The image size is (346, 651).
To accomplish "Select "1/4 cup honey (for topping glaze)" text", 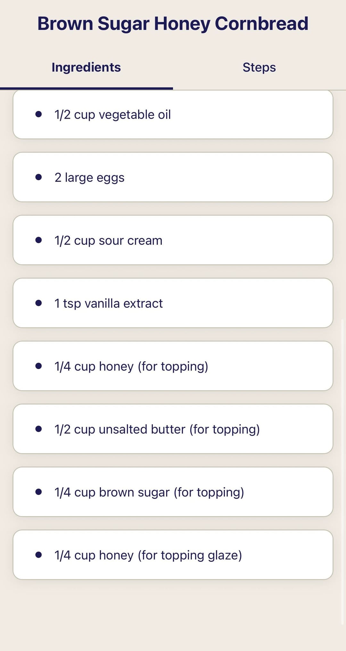I will 148,555.
